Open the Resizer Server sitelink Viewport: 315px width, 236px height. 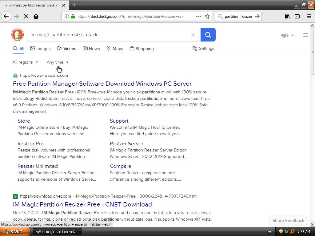126,144
